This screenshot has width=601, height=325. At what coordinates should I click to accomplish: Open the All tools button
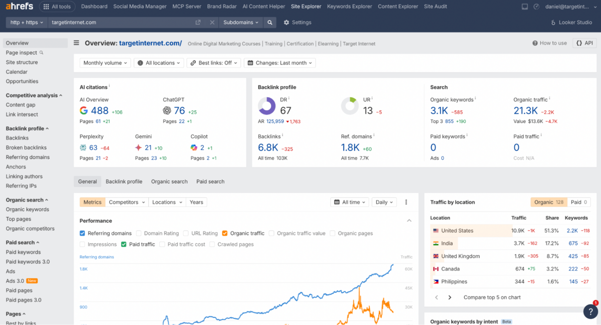[x=57, y=6]
